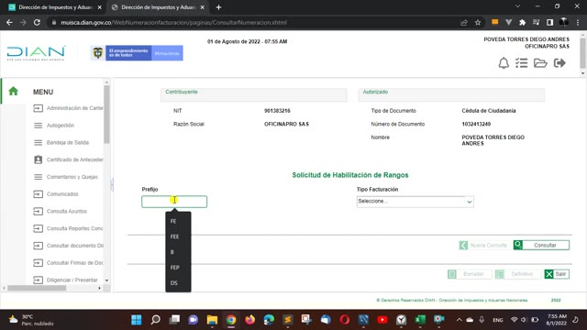Viewport: 587px width, 330px height.
Task: Click the Definitivo button
Action: (518, 274)
